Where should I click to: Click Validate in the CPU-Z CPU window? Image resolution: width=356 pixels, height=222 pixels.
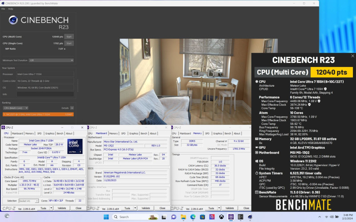coord(62,208)
